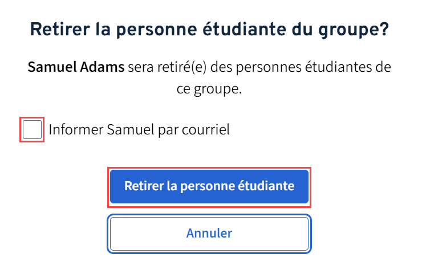Toggle the email notice box beside Informer Samuel
The height and width of the screenshot is (266, 422).
(33, 130)
